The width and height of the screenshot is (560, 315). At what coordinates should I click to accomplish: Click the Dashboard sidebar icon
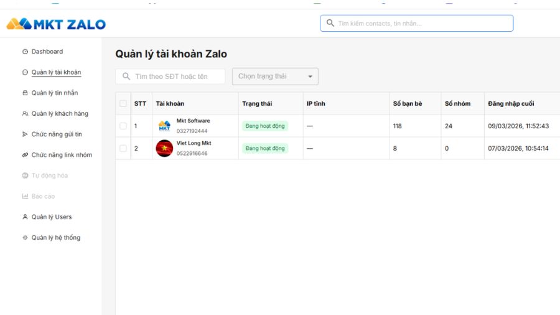coord(25,52)
